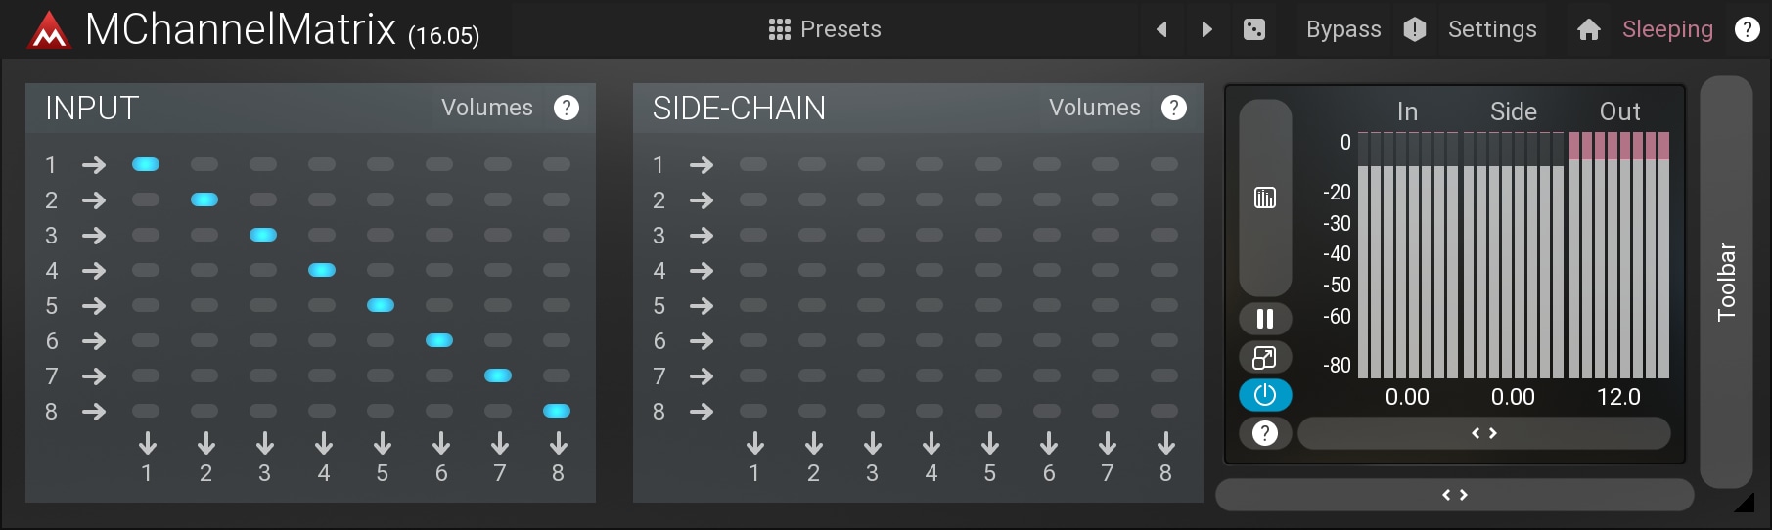
Task: Open SIDE-CHAIN Volumes view
Action: click(x=1095, y=108)
